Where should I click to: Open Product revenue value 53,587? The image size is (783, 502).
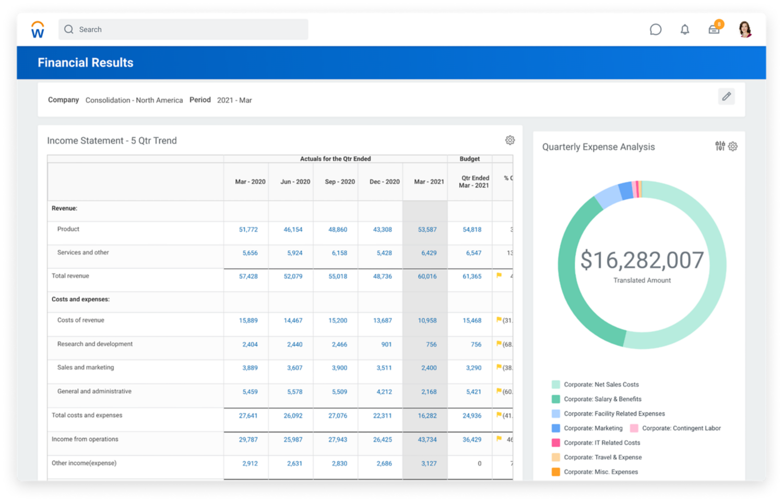pos(427,230)
